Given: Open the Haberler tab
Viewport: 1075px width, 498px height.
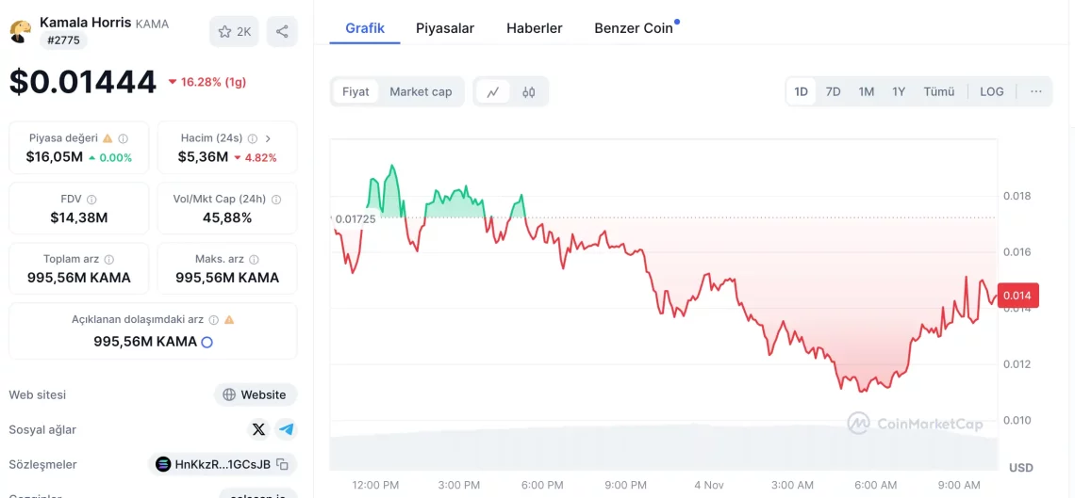Looking at the screenshot, I should (534, 28).
